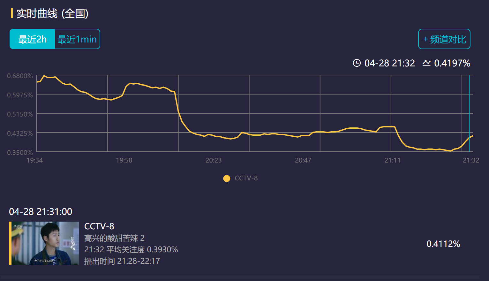The height and width of the screenshot is (281, 489).
Task: Click the 实时曲线 (全国) heading
Action: (52, 14)
